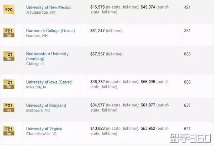Click the $34,977 Maryland in-state tuition
The width and height of the screenshot is (214, 146).
(x=97, y=105)
